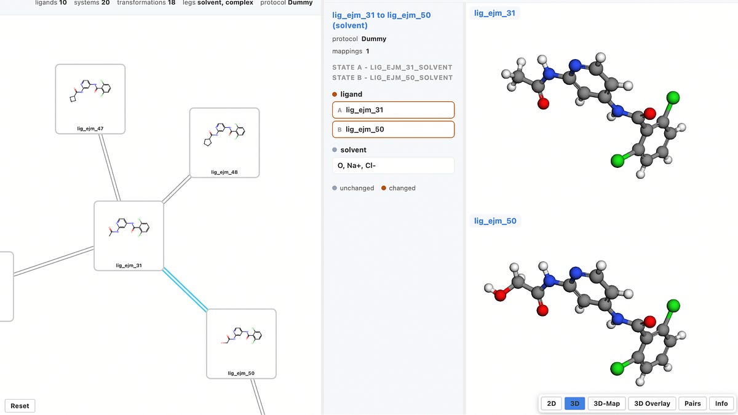
Task: Click the 'protocol Dummy' text in details panel
Action: pyautogui.click(x=359, y=39)
